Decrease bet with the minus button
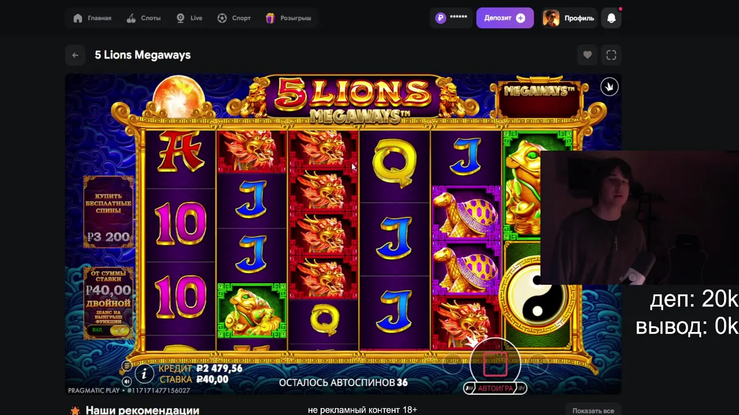Viewport: 739px width, 415px height. [x=453, y=363]
